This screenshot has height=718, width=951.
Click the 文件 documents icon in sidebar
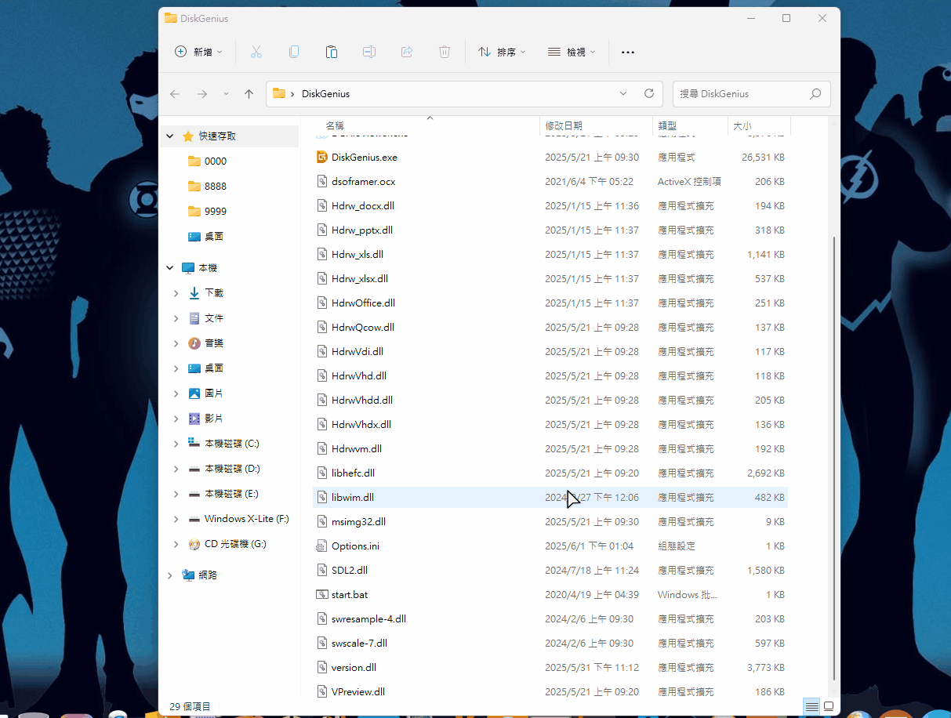click(x=194, y=318)
